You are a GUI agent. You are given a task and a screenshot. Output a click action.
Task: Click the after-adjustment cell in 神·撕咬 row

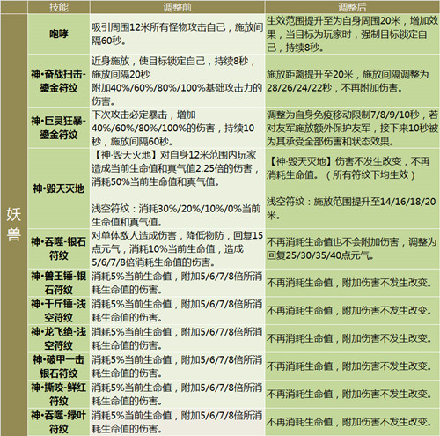point(352,394)
